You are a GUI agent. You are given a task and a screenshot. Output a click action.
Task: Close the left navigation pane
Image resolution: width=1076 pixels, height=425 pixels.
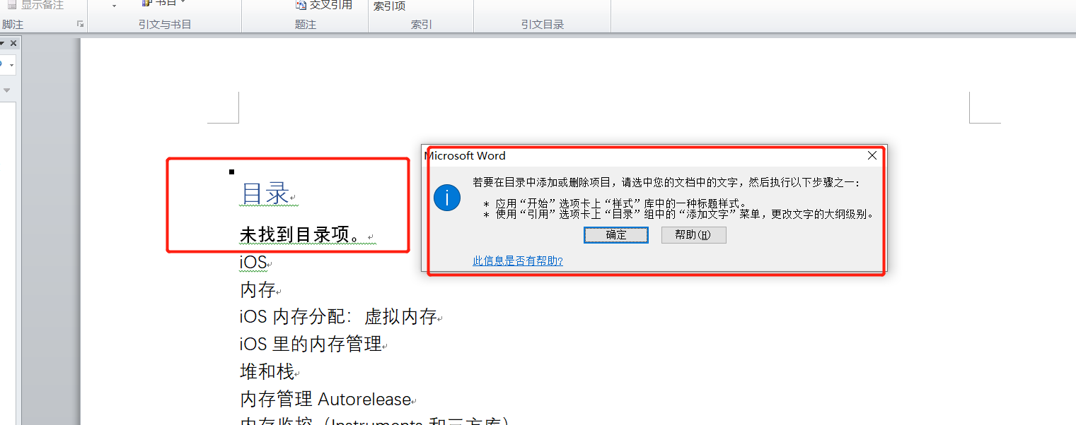(x=13, y=44)
